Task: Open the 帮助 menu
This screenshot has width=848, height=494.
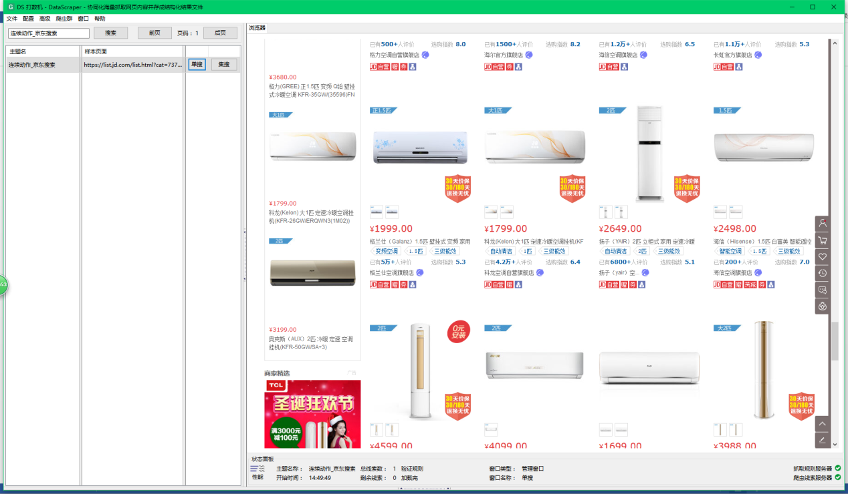Action: [100, 19]
